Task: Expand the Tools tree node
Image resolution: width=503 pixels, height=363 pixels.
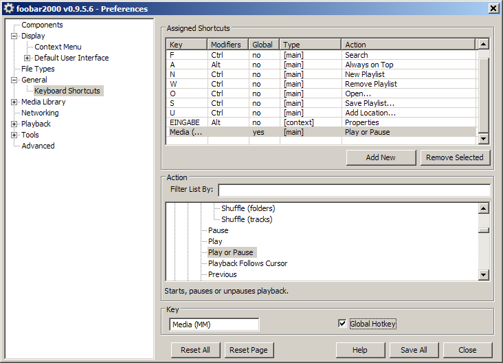Action: (14, 135)
